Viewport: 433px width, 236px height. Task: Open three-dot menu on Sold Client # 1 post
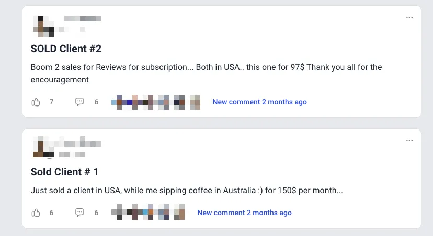coord(409,140)
